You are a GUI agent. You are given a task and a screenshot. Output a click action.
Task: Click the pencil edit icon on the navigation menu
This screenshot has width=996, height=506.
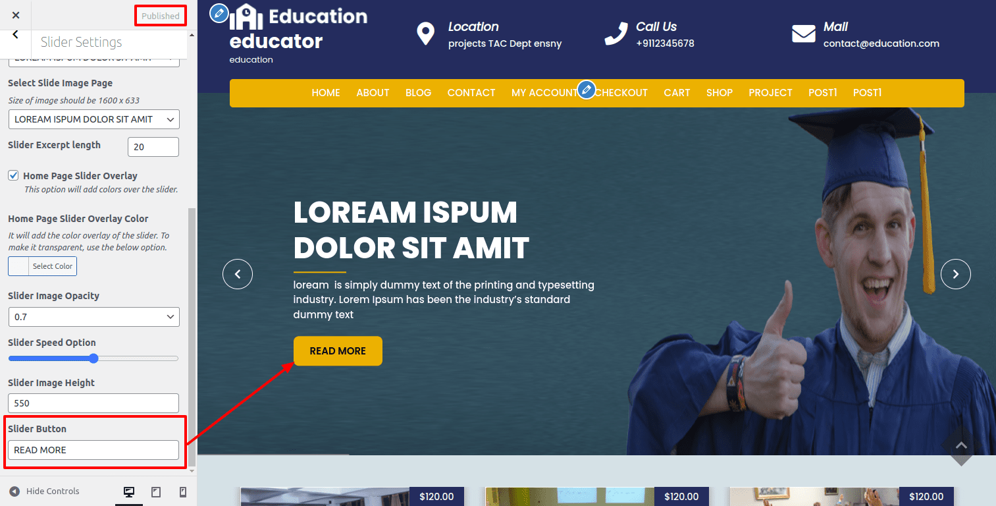click(x=586, y=90)
